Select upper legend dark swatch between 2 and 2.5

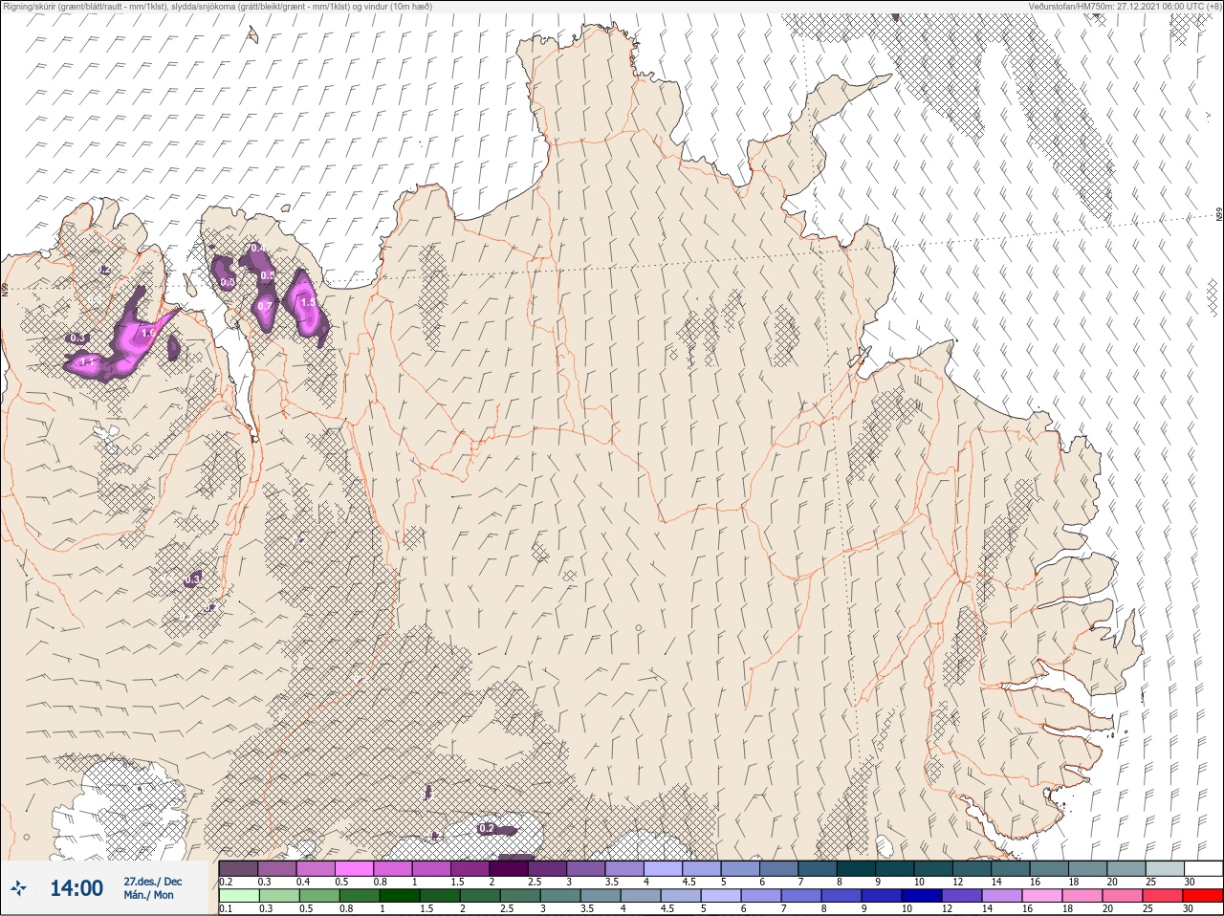pyautogui.click(x=510, y=868)
